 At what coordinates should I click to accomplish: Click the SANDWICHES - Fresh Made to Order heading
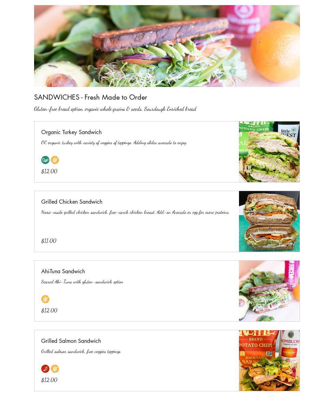click(90, 97)
